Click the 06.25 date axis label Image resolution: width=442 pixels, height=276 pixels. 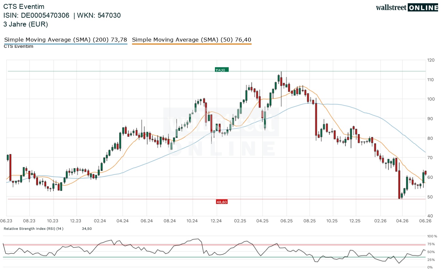pyautogui.click(x=287, y=221)
